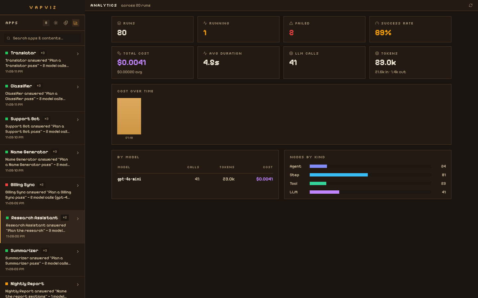
Task: Click the pulse icon beside Avg Duration
Action: pos(205,53)
